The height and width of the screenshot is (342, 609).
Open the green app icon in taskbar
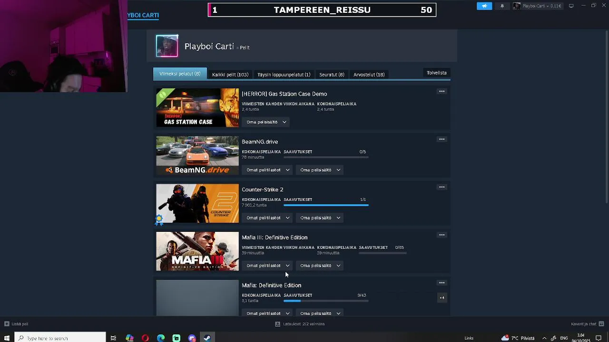(x=177, y=338)
